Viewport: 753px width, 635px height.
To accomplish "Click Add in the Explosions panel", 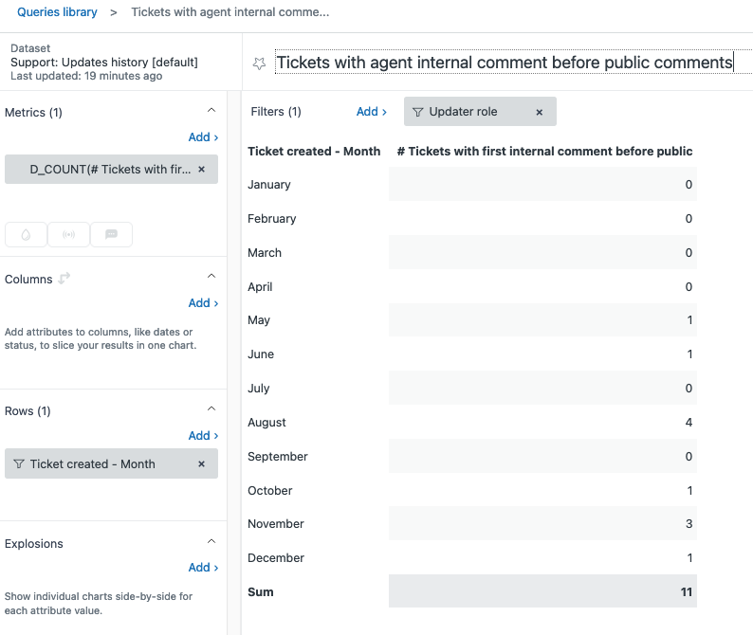I will 203,568.
